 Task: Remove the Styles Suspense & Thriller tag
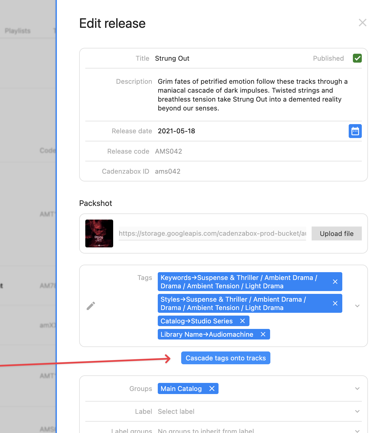coord(335,303)
